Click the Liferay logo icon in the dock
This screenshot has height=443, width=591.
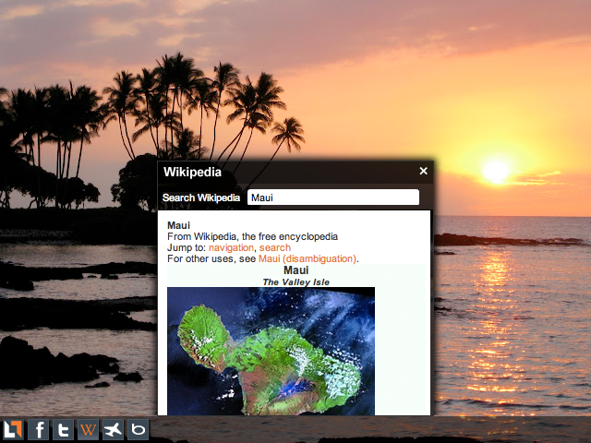(13, 429)
